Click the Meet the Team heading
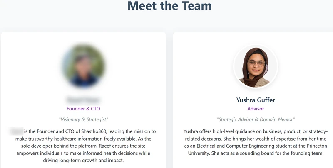 click(169, 6)
